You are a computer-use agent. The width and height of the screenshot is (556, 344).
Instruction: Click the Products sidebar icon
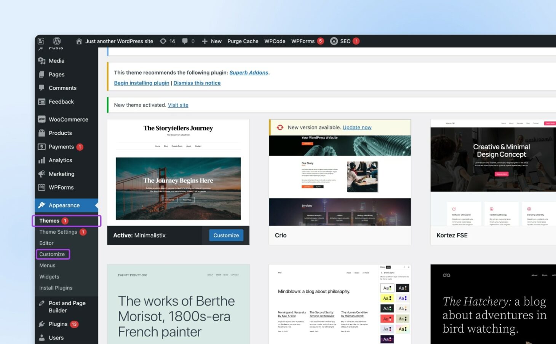(x=42, y=133)
